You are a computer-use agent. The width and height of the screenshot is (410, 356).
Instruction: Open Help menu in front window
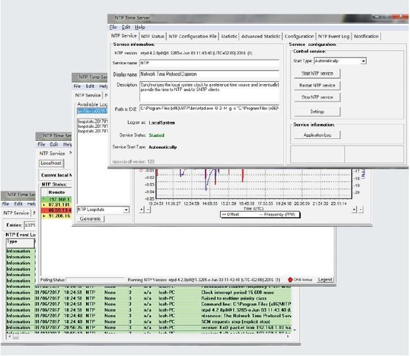pos(140,27)
